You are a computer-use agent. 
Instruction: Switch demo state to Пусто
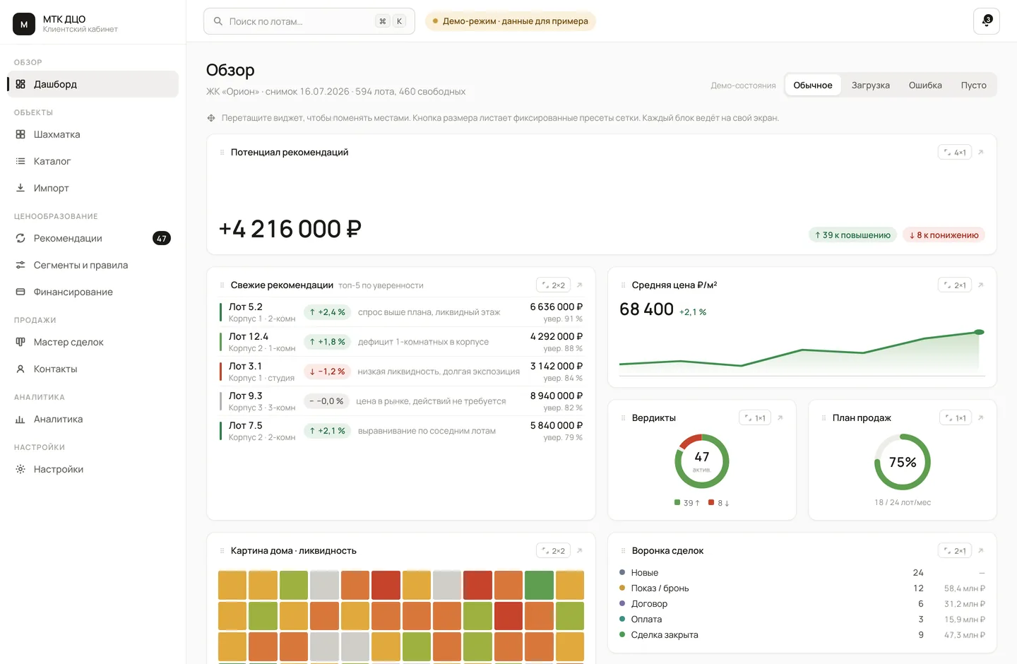973,85
